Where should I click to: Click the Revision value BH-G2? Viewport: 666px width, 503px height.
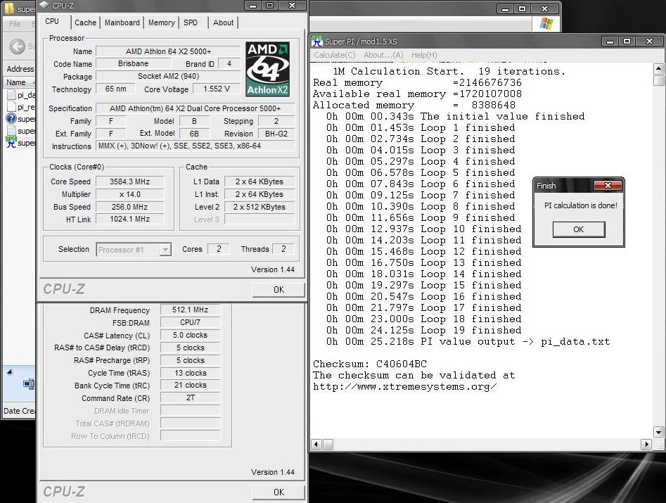click(276, 134)
